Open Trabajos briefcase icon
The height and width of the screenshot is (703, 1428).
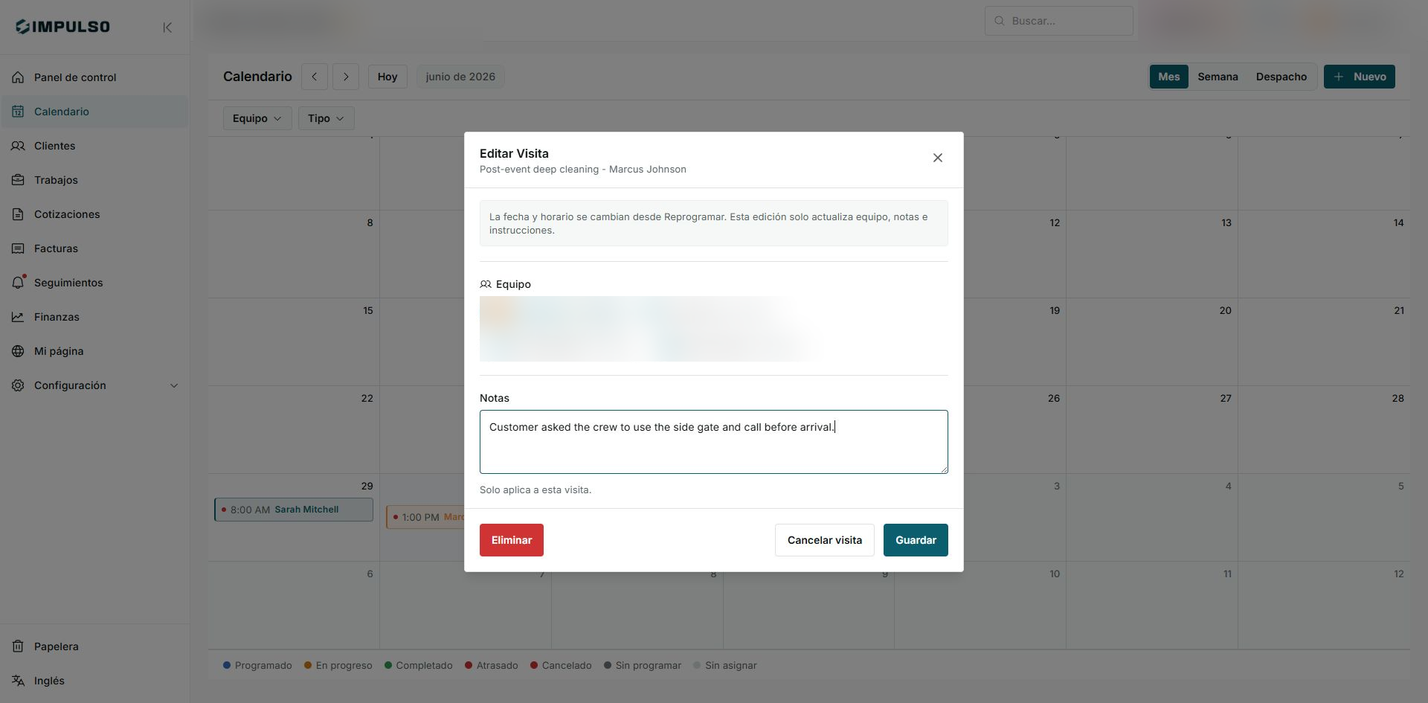(x=18, y=180)
